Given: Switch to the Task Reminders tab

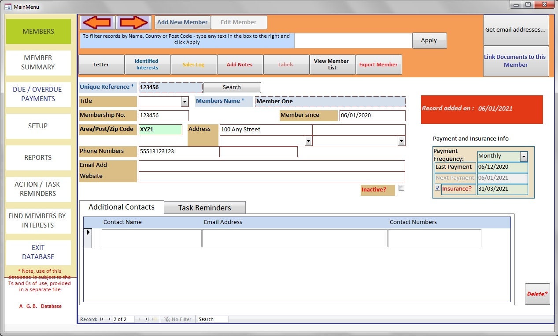Looking at the screenshot, I should tap(204, 207).
